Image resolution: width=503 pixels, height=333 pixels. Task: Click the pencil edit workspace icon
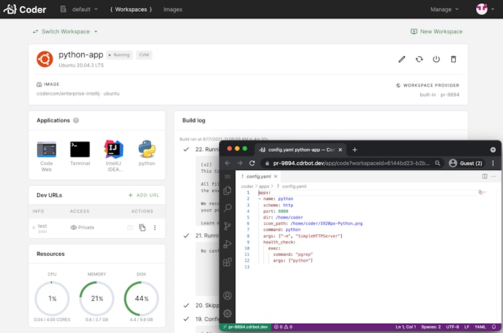click(x=402, y=60)
